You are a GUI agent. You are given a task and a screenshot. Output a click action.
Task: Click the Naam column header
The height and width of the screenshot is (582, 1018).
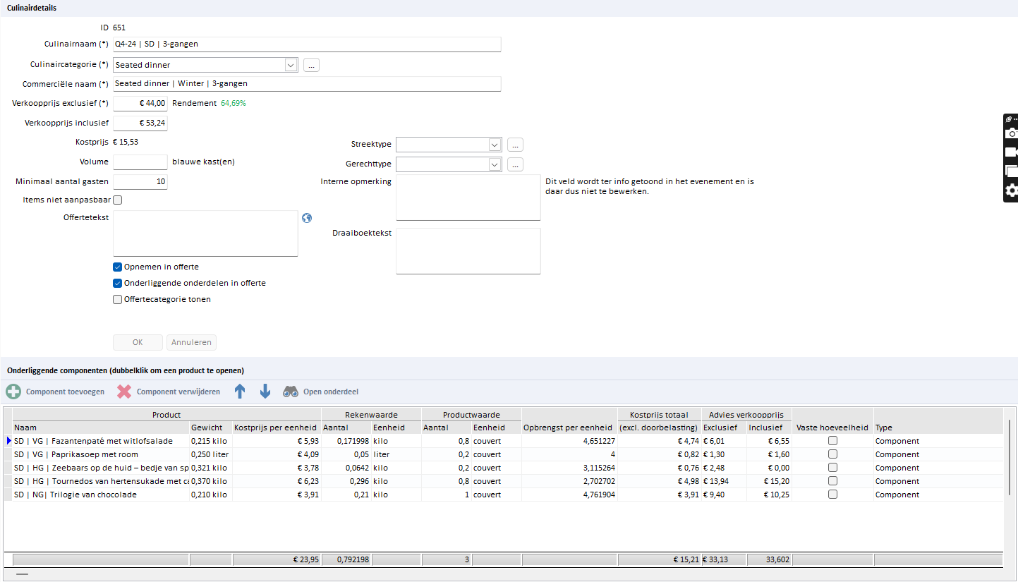pos(100,428)
